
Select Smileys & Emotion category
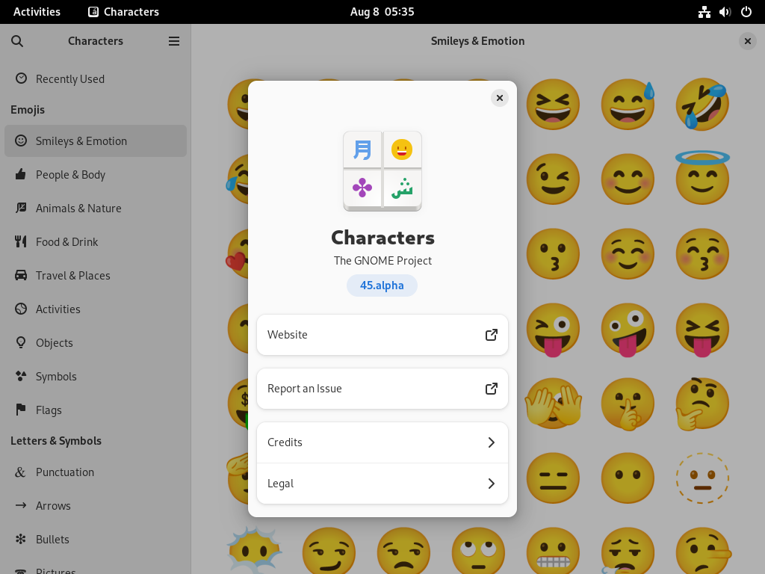point(96,141)
